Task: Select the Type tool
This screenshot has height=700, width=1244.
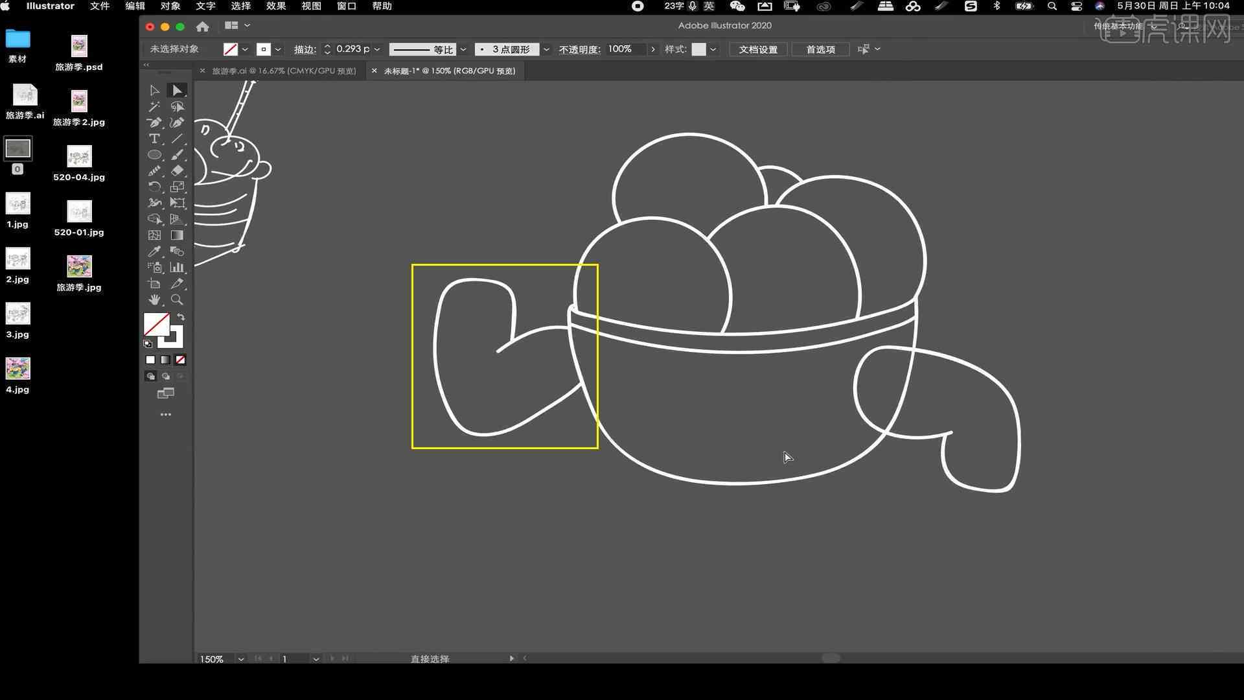Action: coord(154,139)
